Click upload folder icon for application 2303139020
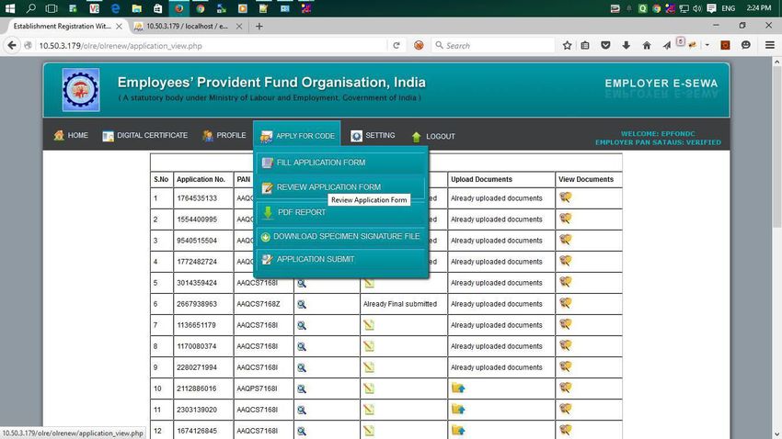Viewport: 782px width, 439px height. pyautogui.click(x=458, y=409)
